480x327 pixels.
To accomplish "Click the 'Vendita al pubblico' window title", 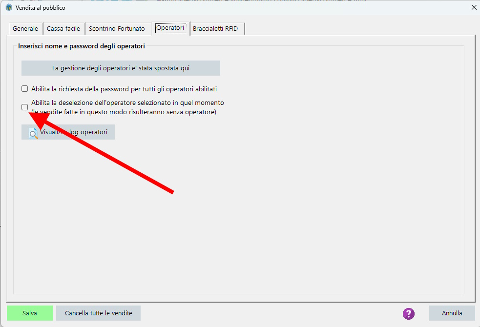I will point(40,8).
